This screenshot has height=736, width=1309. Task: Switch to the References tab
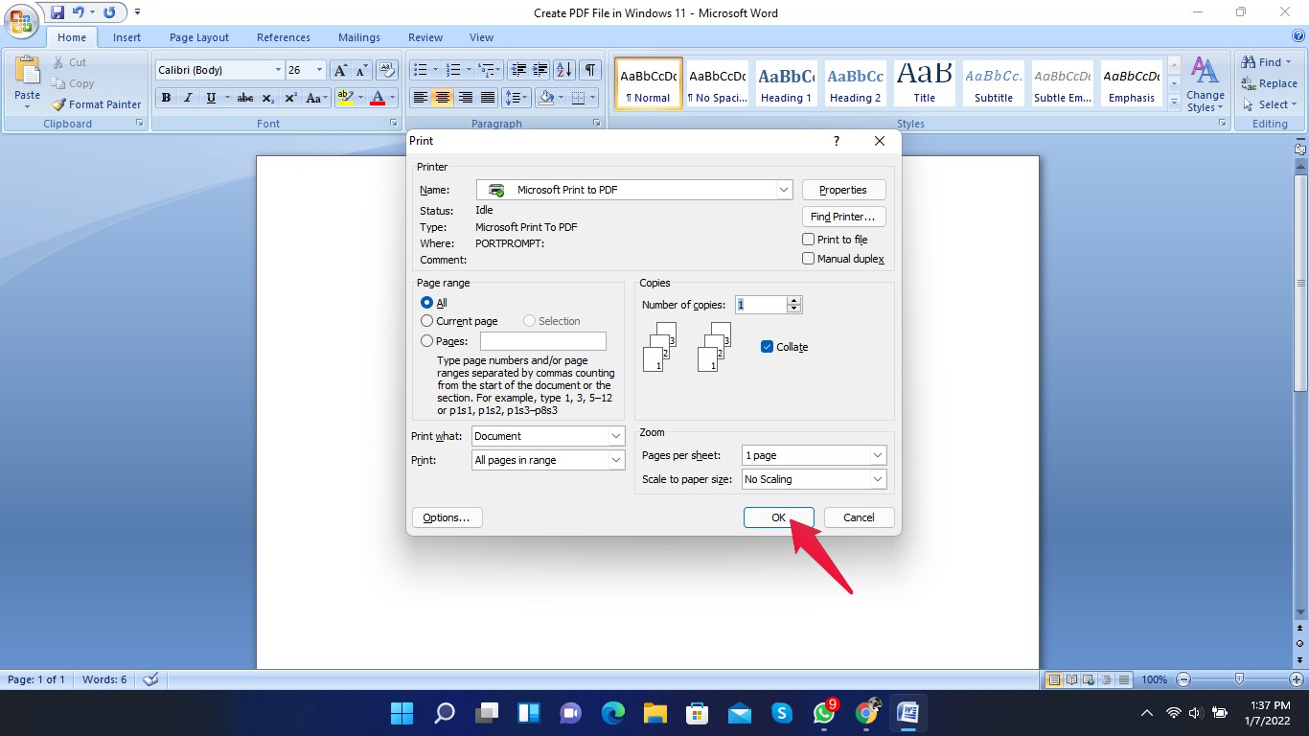click(284, 37)
